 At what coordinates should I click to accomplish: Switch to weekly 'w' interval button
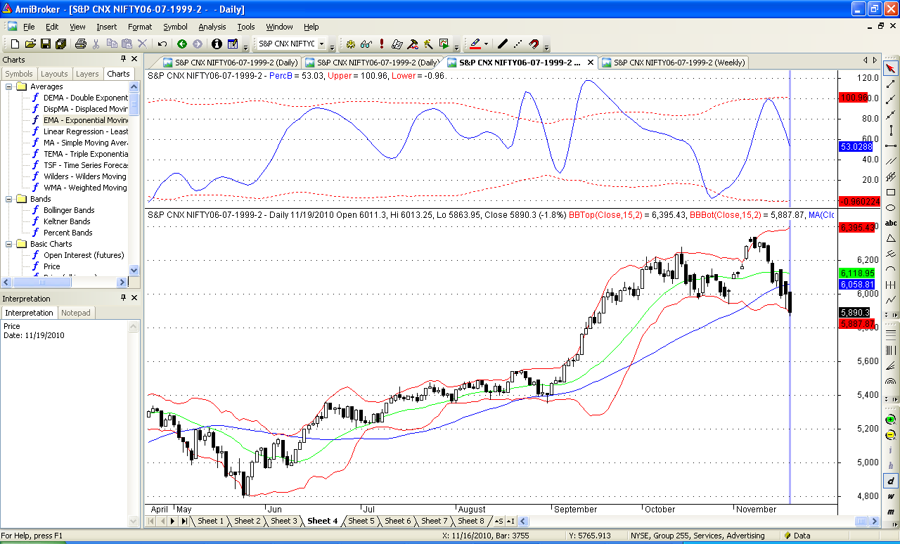891,497
